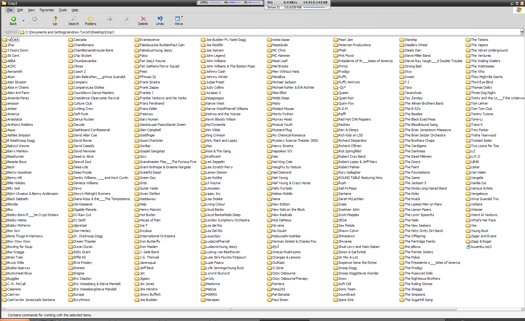Screen dimensions: 525x321
Task: Select the ABBA folder icon
Action: tap(4, 61)
